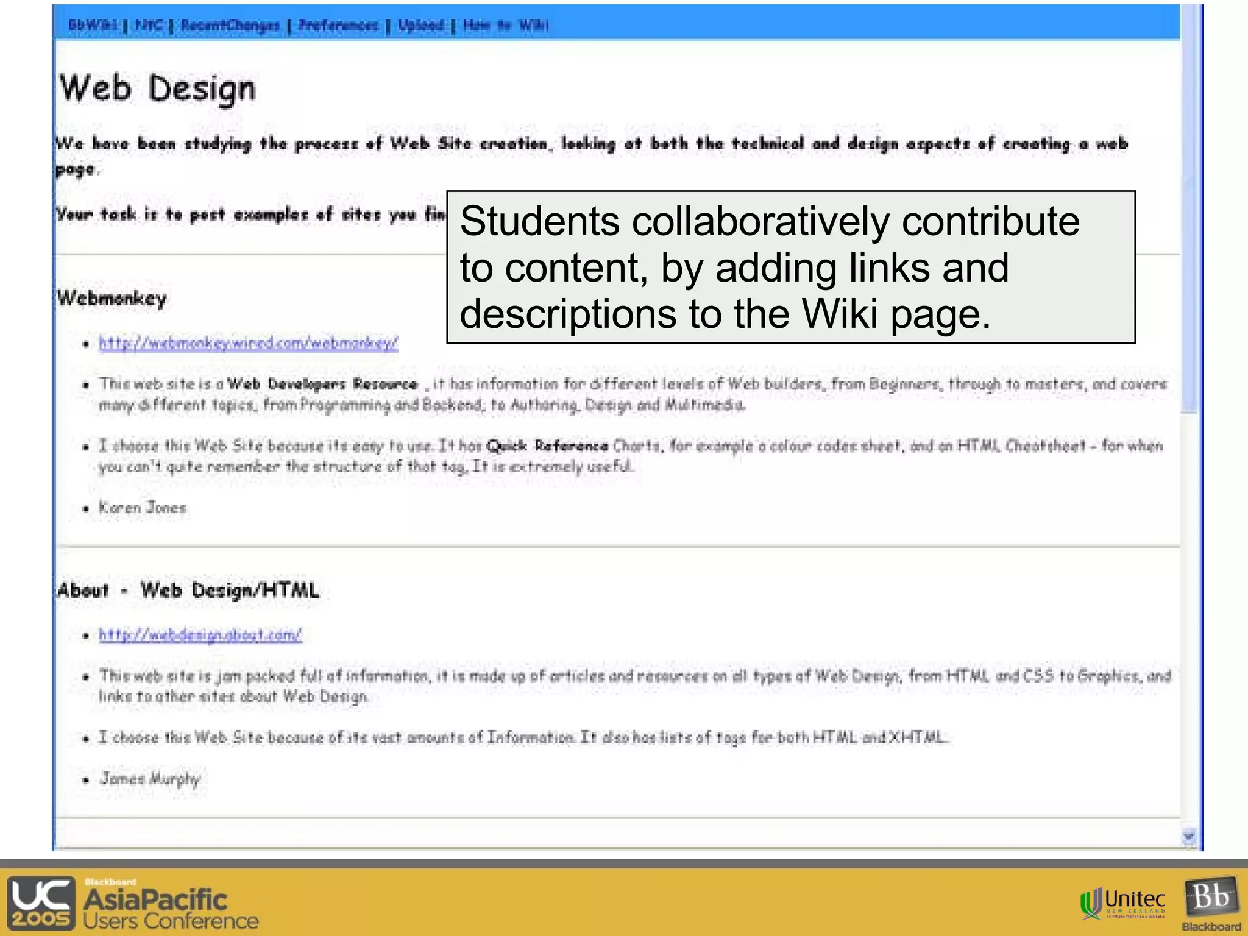This screenshot has height=936, width=1248.
Task: Click the Blackboard Bb logo
Action: [x=1211, y=903]
